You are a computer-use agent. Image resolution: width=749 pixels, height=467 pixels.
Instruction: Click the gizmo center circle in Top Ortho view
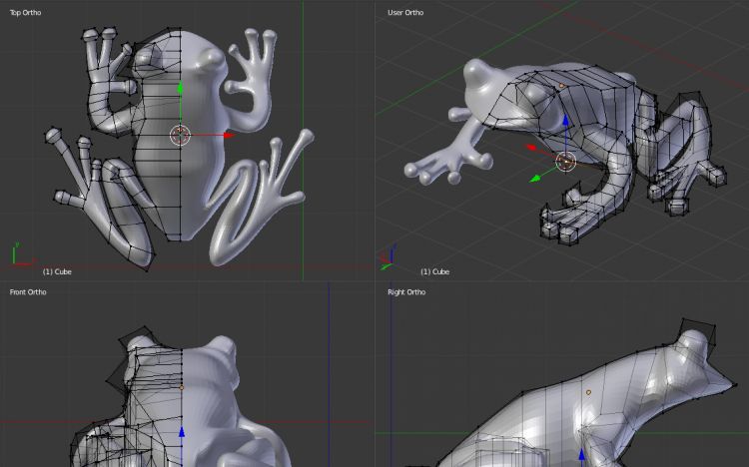tap(180, 136)
